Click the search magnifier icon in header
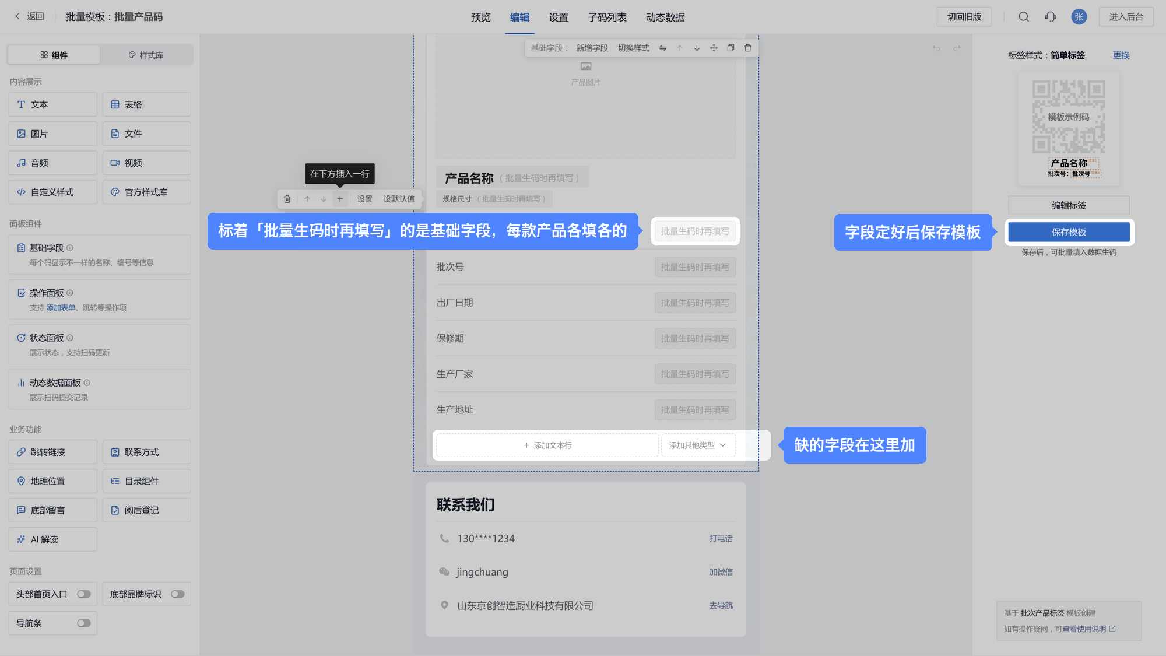1166x656 pixels. point(1024,17)
